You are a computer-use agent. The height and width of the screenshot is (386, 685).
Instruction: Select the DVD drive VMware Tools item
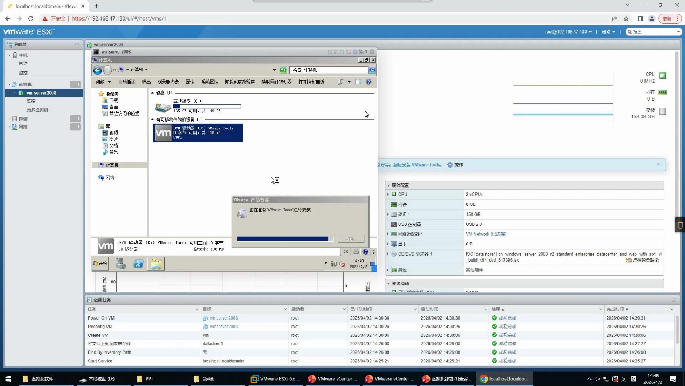[198, 132]
